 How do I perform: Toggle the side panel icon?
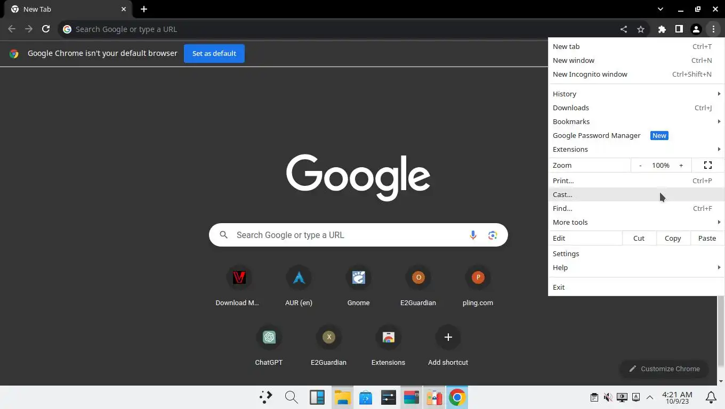pyautogui.click(x=679, y=29)
